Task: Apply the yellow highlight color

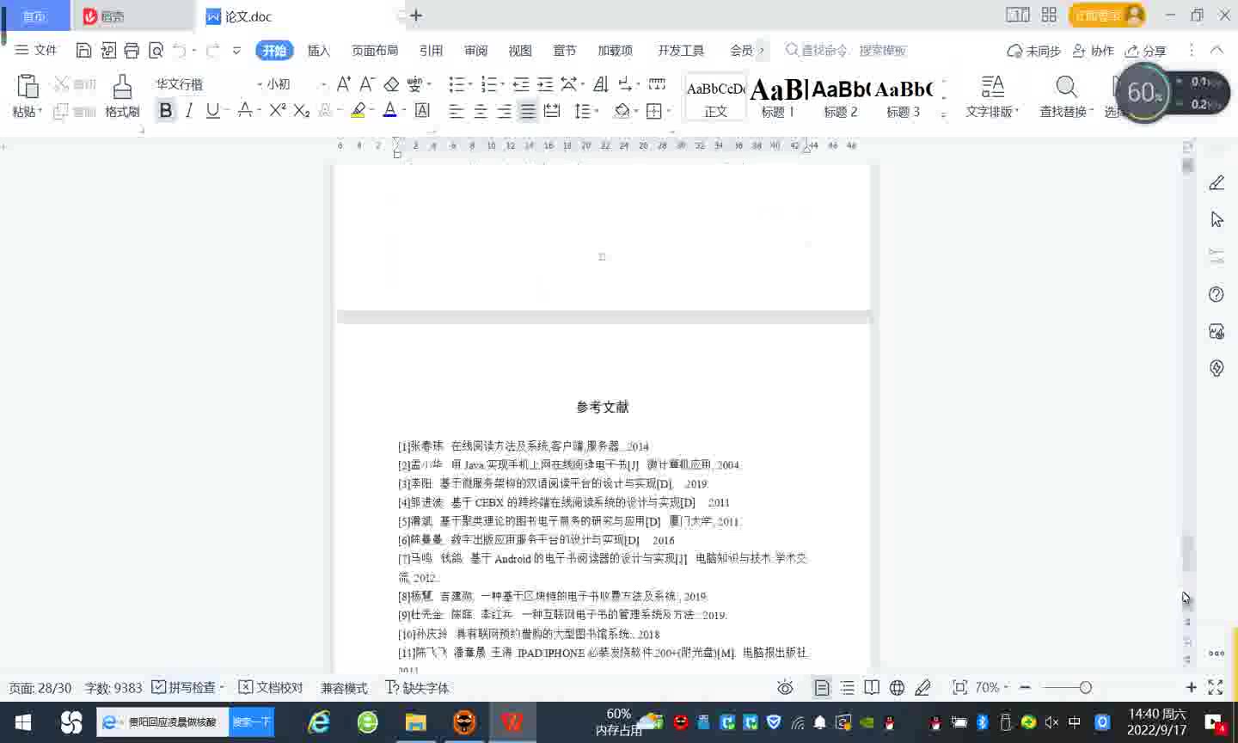Action: point(359,110)
